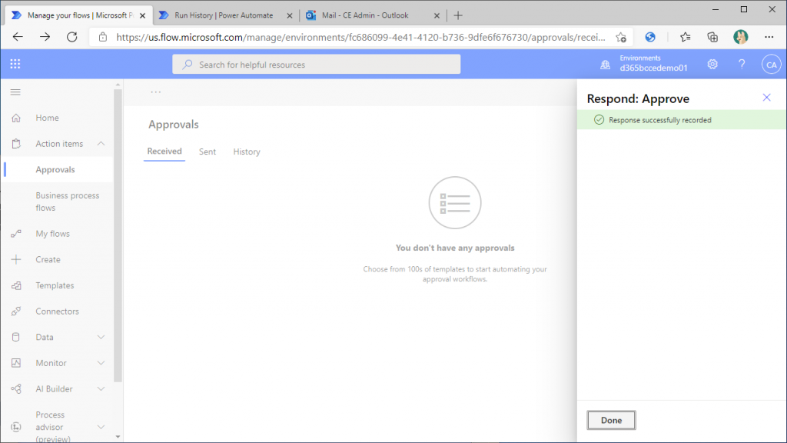
Task: Click the Connectors plug icon
Action: pyautogui.click(x=16, y=311)
